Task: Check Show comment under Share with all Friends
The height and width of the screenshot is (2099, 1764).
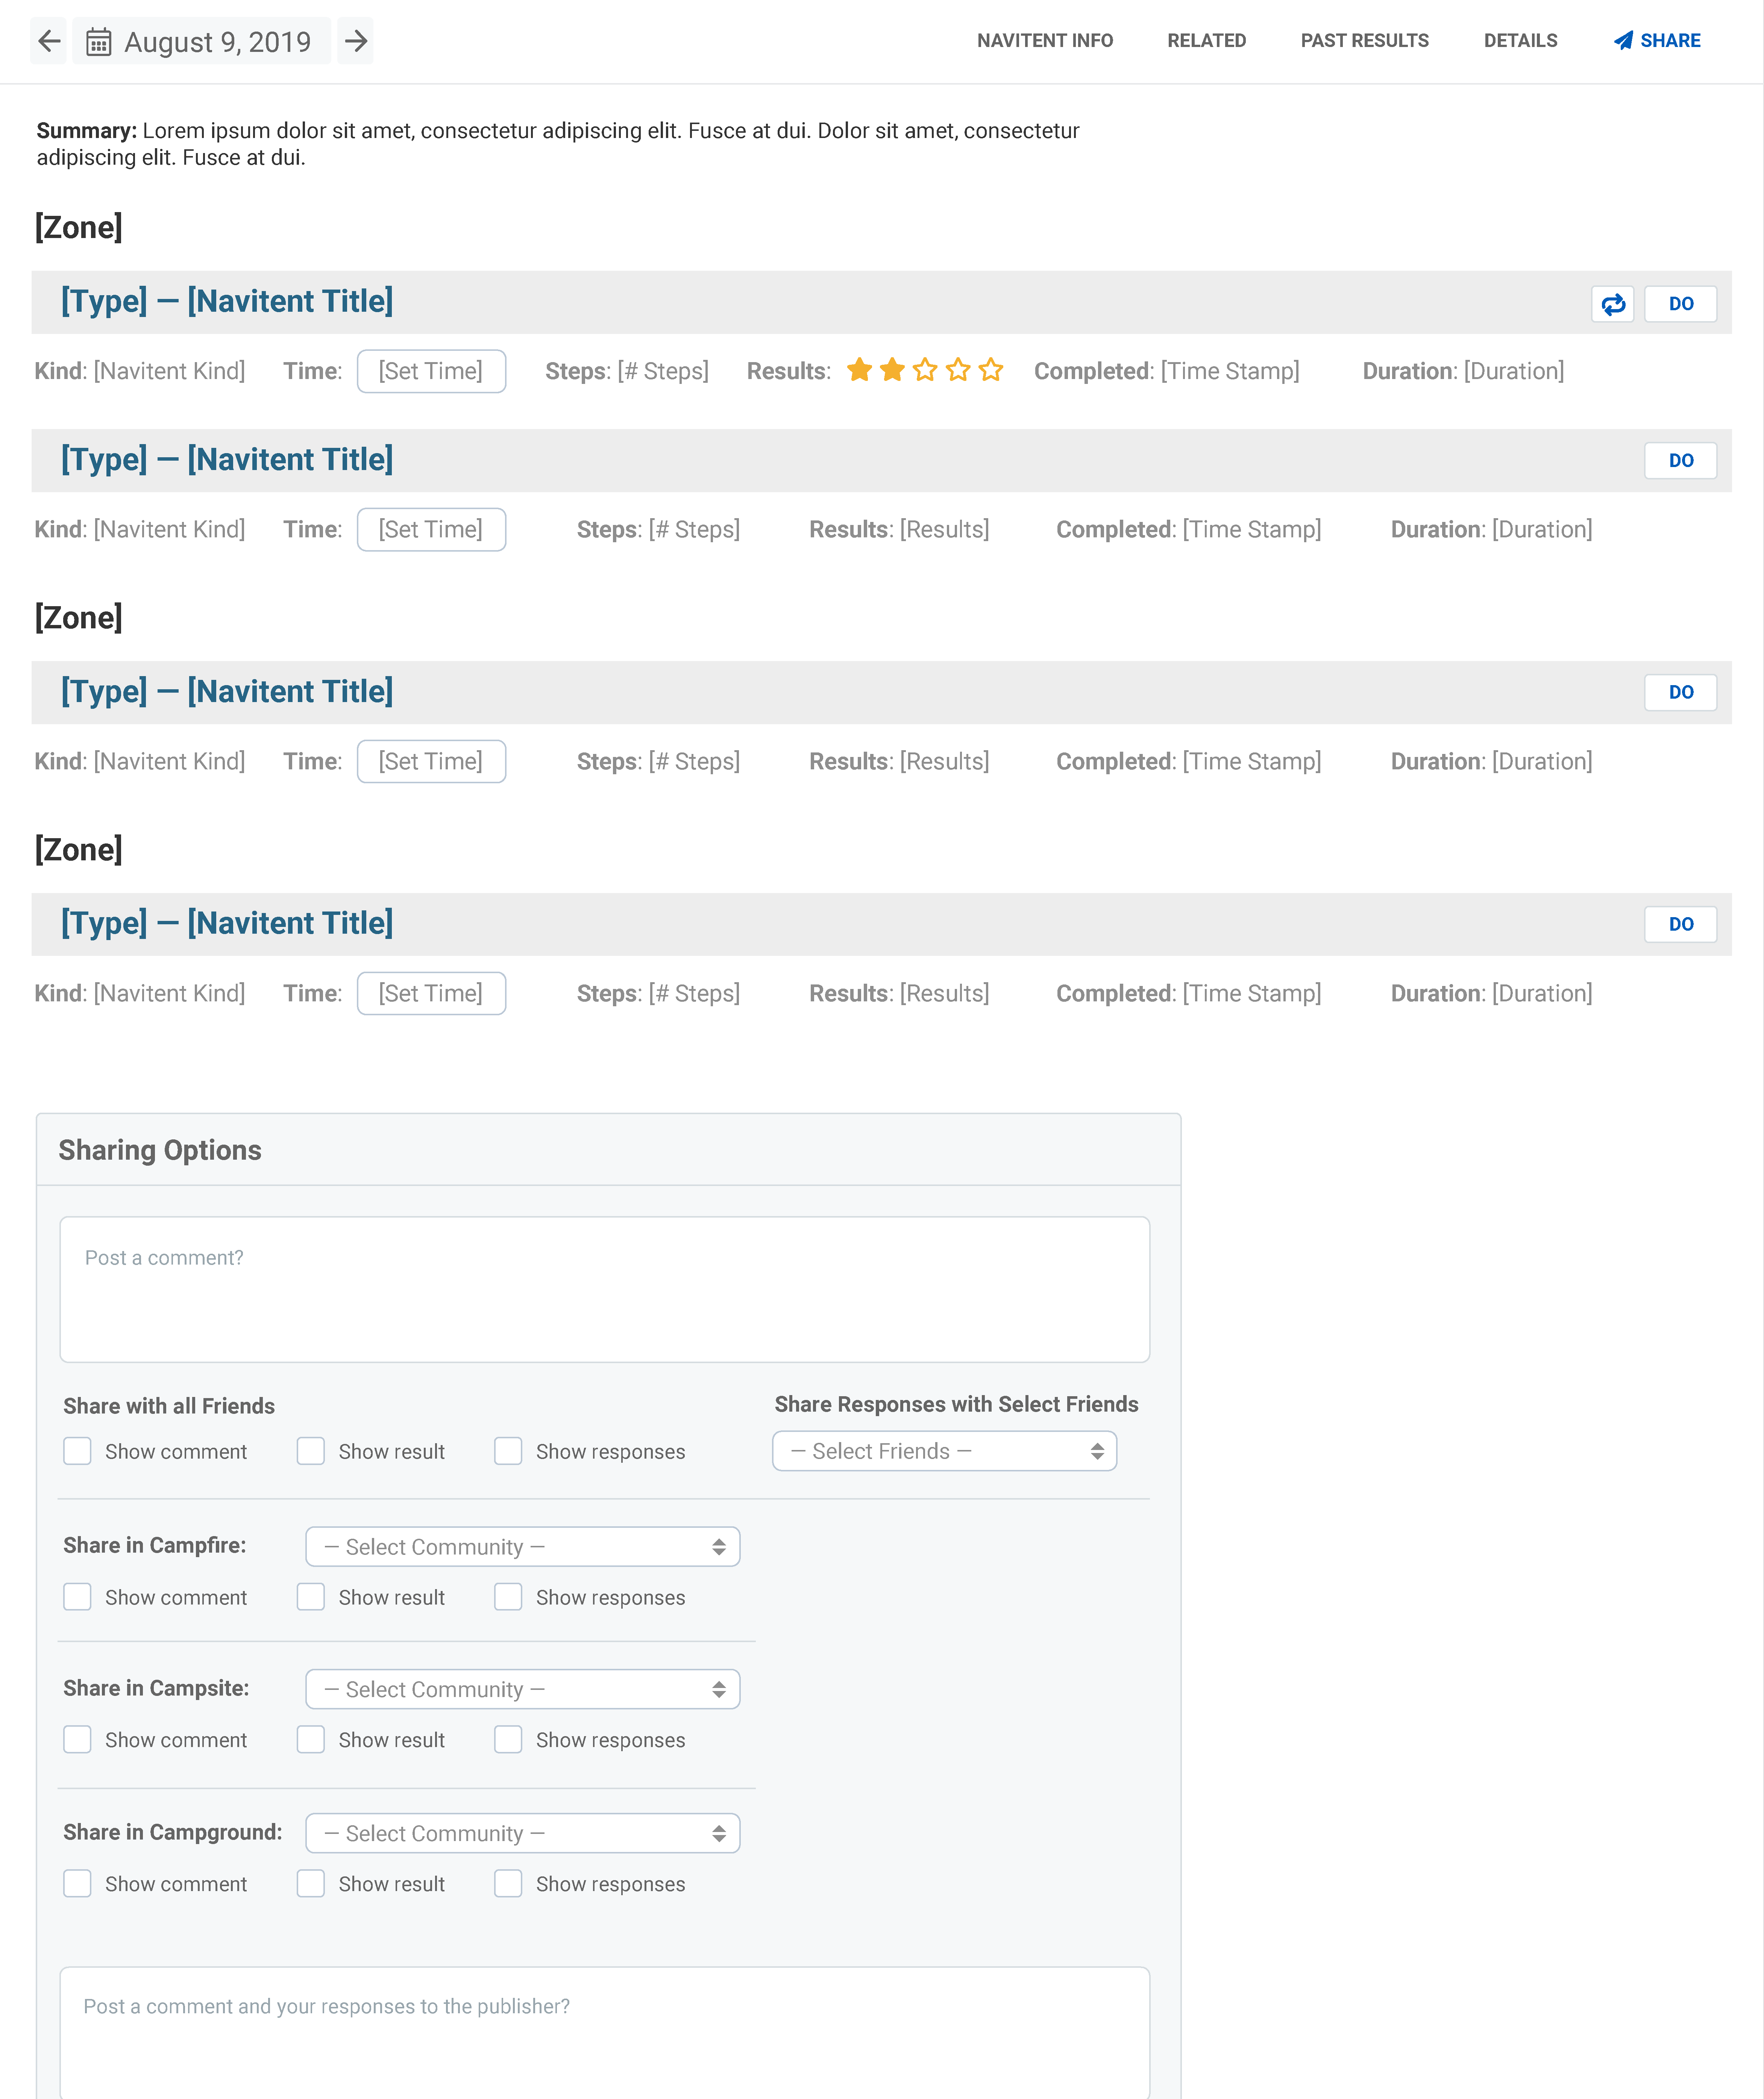Action: pos(77,1451)
